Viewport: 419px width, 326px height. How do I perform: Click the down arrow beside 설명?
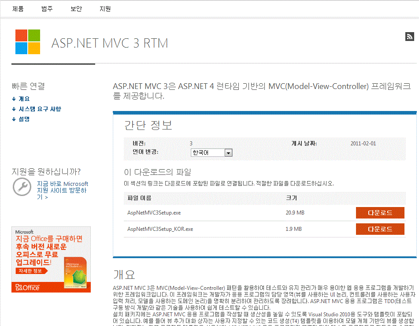point(14,119)
